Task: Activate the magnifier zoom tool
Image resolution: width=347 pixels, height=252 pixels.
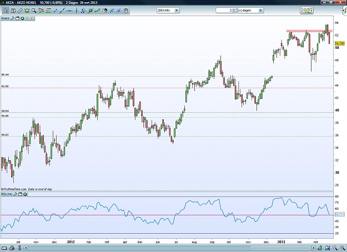Action: click(34, 11)
